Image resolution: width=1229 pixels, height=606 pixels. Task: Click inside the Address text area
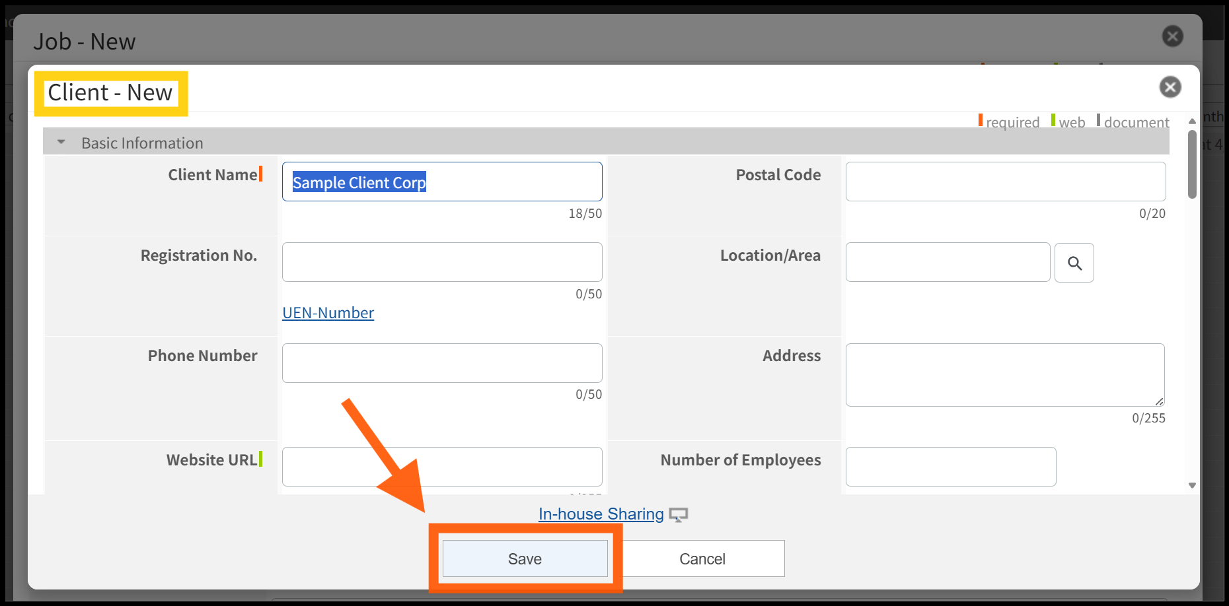pos(1004,374)
